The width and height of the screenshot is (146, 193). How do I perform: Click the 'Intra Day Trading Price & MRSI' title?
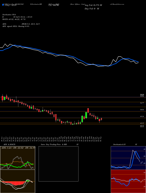[60, 144]
